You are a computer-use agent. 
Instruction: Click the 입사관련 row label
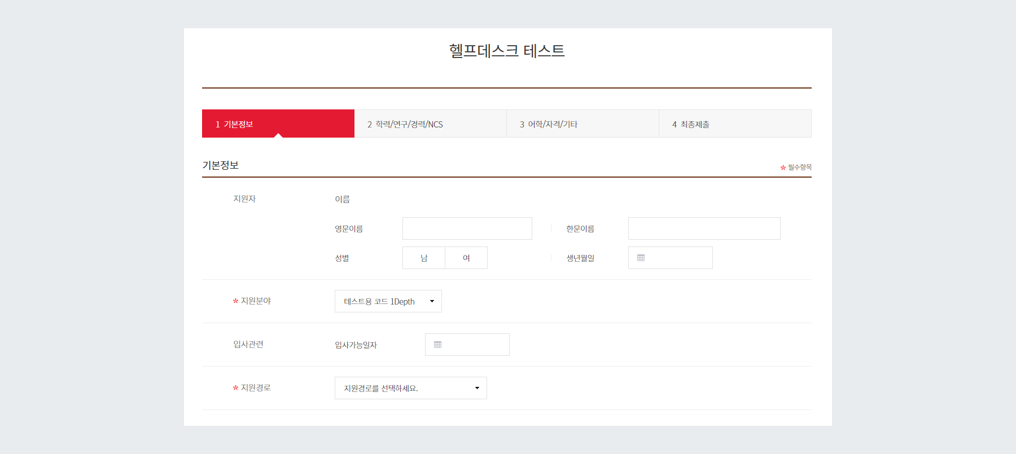tap(248, 345)
